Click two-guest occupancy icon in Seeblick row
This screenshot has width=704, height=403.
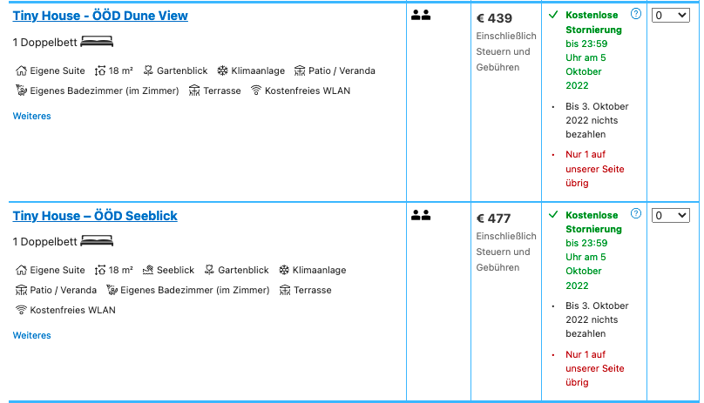tap(421, 215)
